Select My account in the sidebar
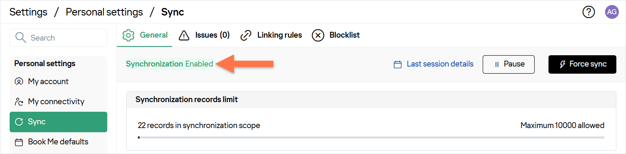Image resolution: width=626 pixels, height=154 pixels. coord(58,82)
